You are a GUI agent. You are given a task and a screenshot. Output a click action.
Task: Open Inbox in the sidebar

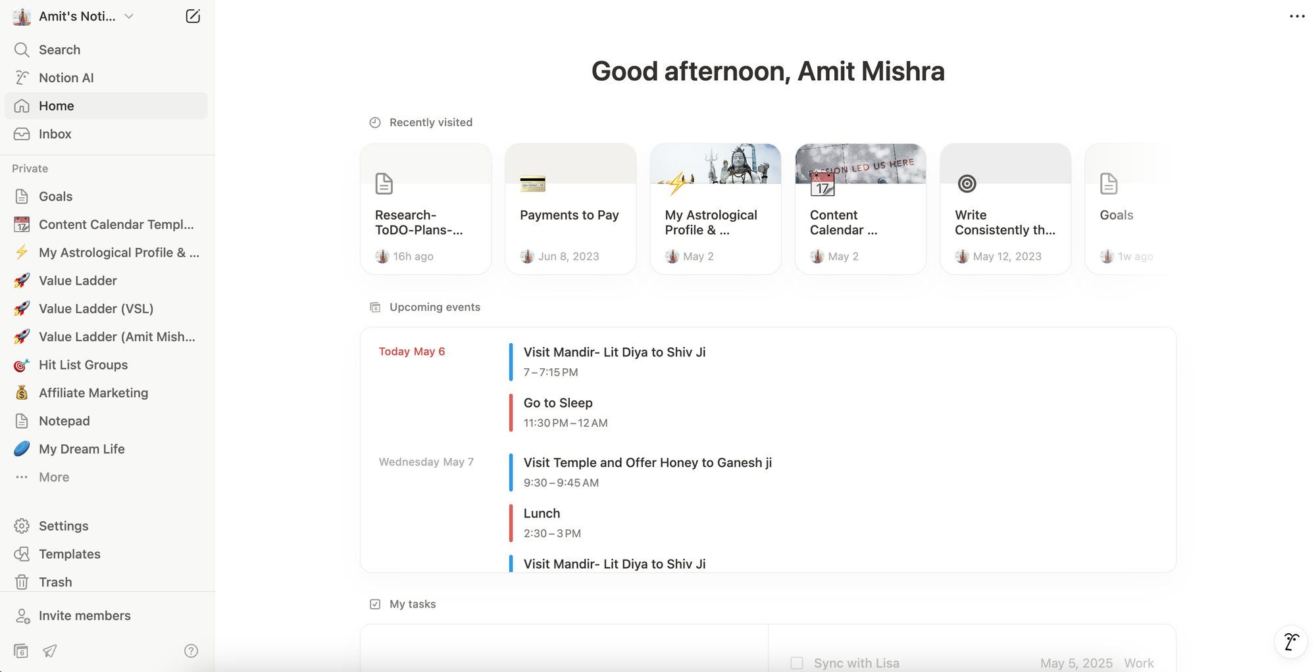[x=55, y=134]
